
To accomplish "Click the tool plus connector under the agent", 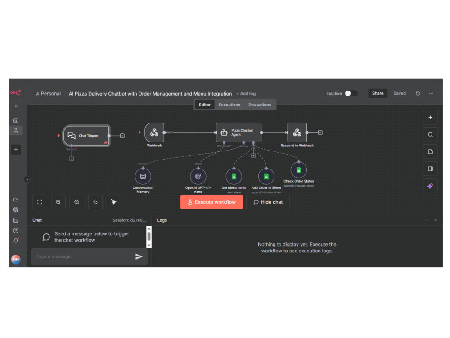I will (x=253, y=156).
